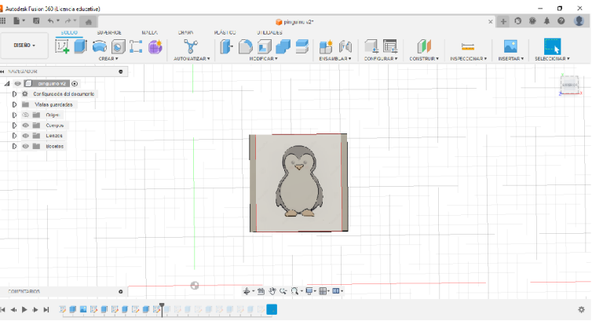
Task: Select the rectangular pattern tool
Action: click(x=136, y=46)
